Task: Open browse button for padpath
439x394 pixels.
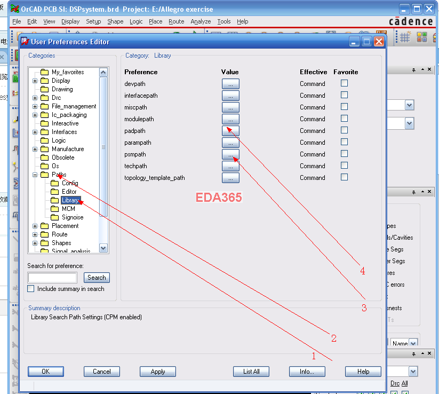Action: click(x=230, y=131)
